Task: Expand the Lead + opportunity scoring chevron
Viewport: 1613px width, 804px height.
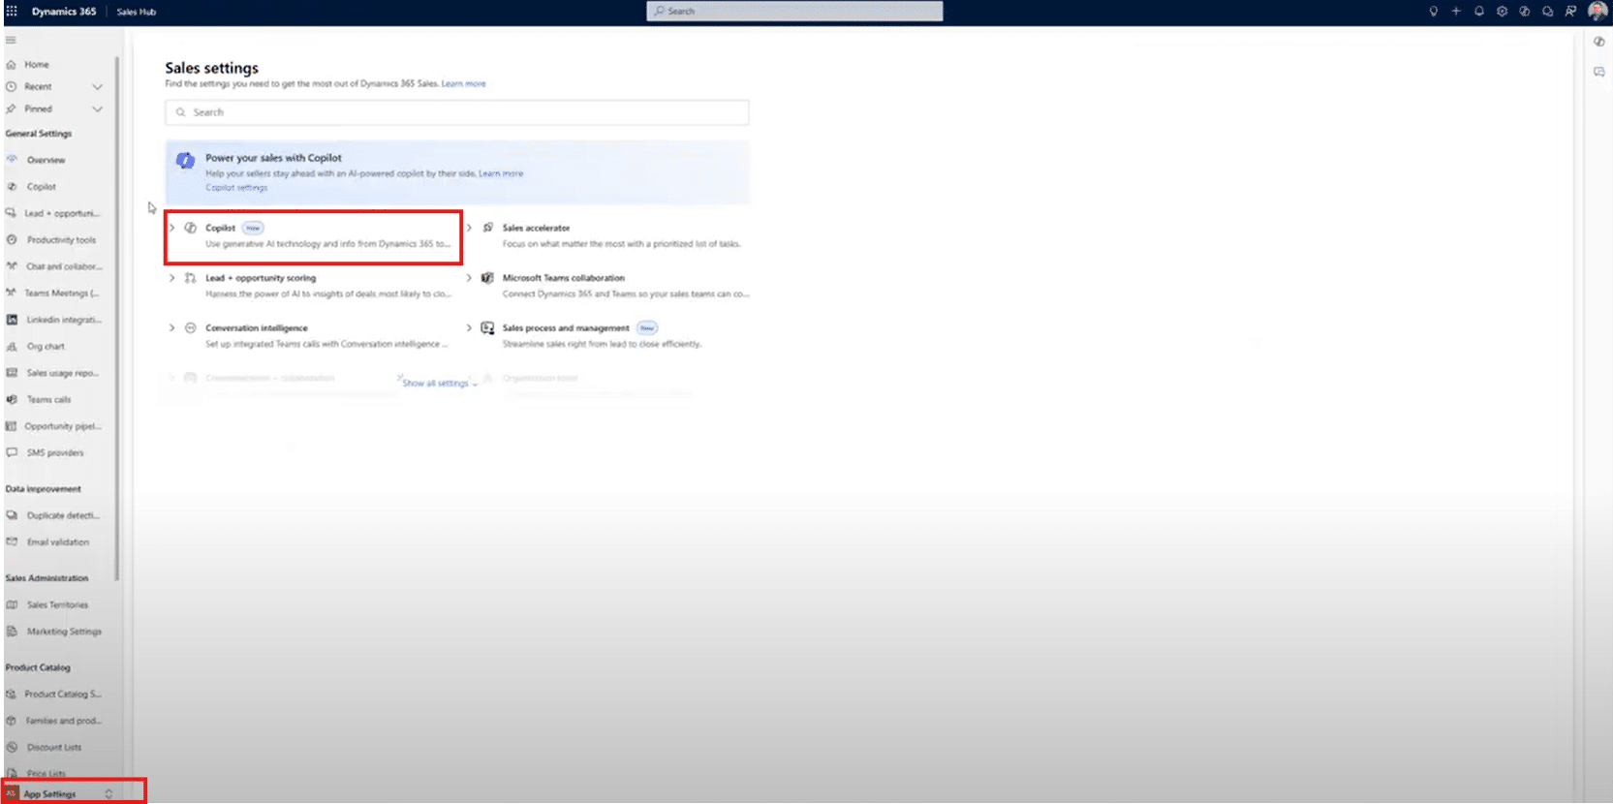Action: click(x=172, y=278)
